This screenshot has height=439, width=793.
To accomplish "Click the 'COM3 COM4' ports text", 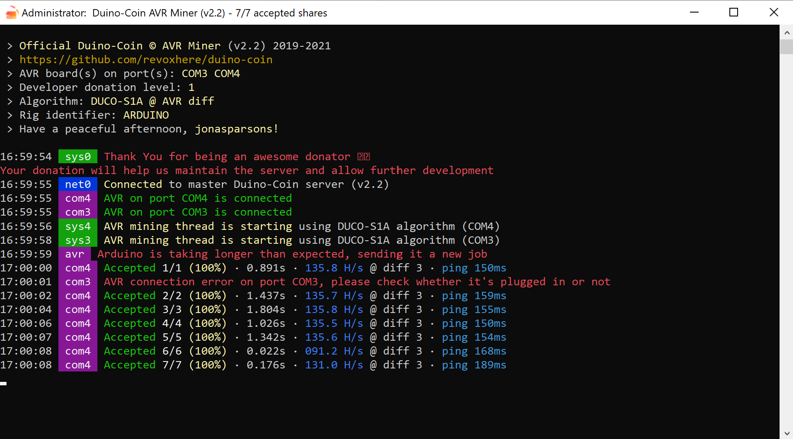I will click(x=211, y=74).
